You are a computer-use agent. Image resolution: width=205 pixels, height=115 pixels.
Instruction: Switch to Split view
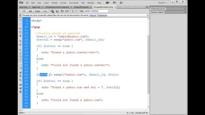pyautogui.click(x=30, y=11)
